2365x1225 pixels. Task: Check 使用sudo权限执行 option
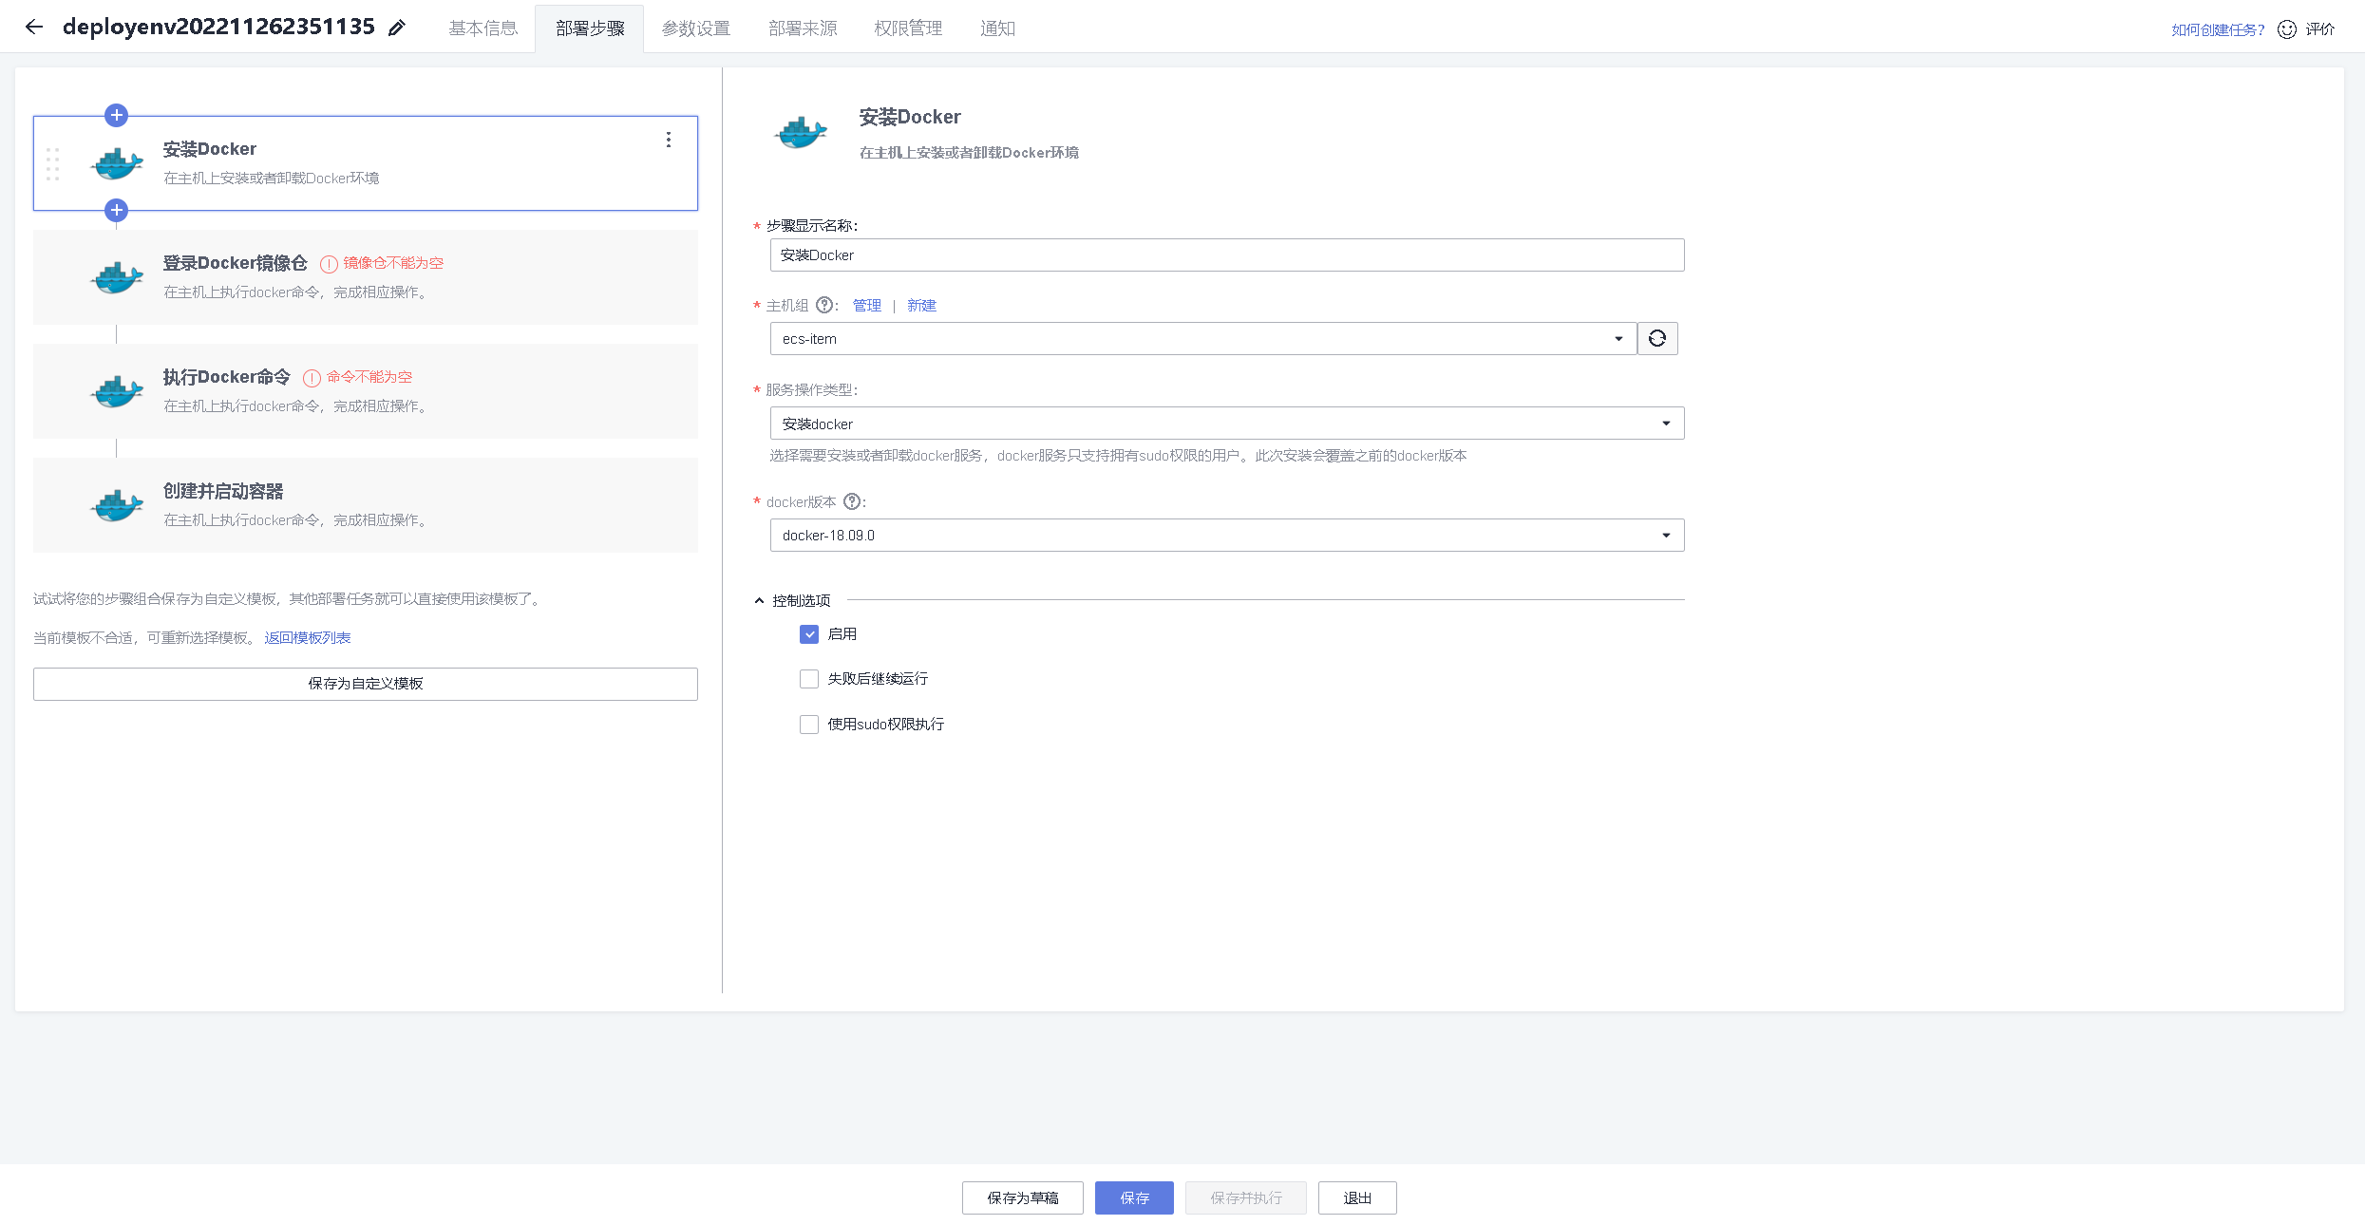pos(809,725)
